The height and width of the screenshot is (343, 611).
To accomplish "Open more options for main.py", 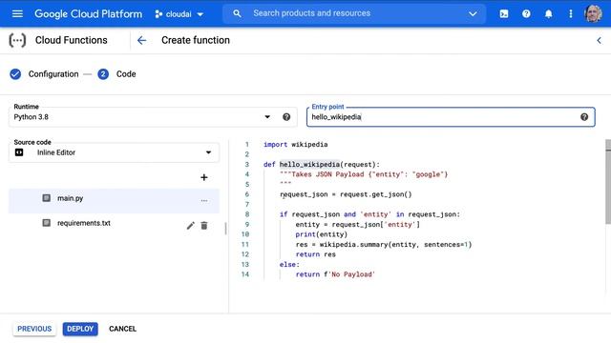I will 204,201.
